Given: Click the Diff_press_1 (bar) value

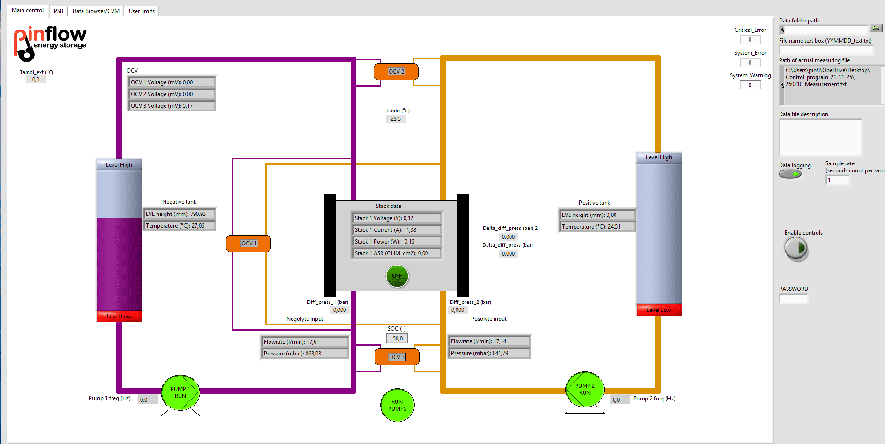Looking at the screenshot, I should [x=340, y=310].
